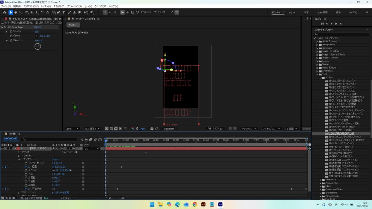Choose the Horizontal Type tool
The height and width of the screenshot is (209, 372).
[64, 12]
